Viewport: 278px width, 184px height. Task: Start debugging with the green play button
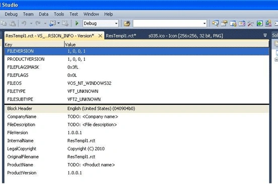click(77, 23)
